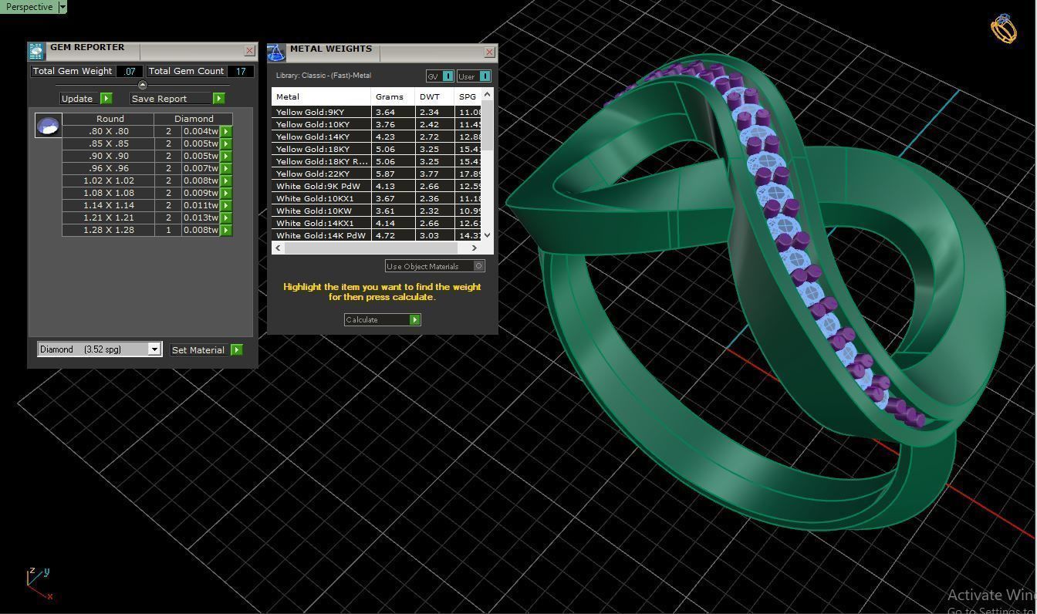Click the metal table scroll-right arrow
This screenshot has width=1037, height=614.
tap(475, 248)
